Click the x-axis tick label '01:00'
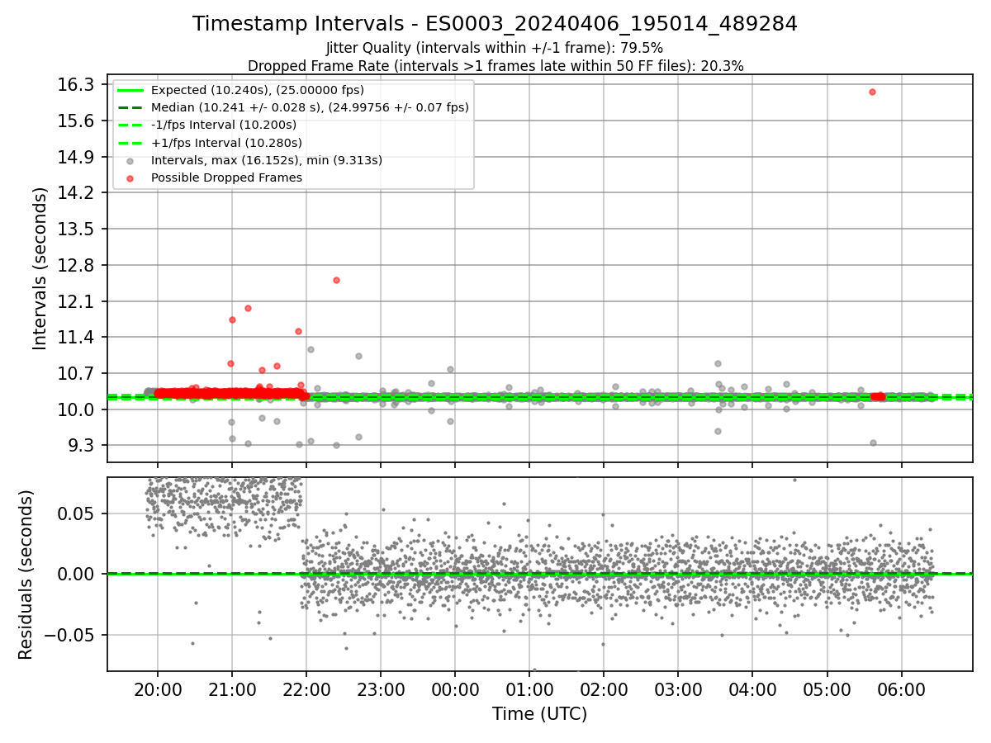This screenshot has height=743, width=991. tap(529, 689)
